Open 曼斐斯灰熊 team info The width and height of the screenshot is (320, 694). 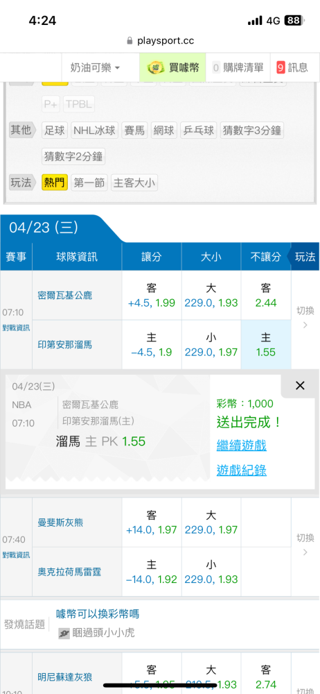[60, 523]
